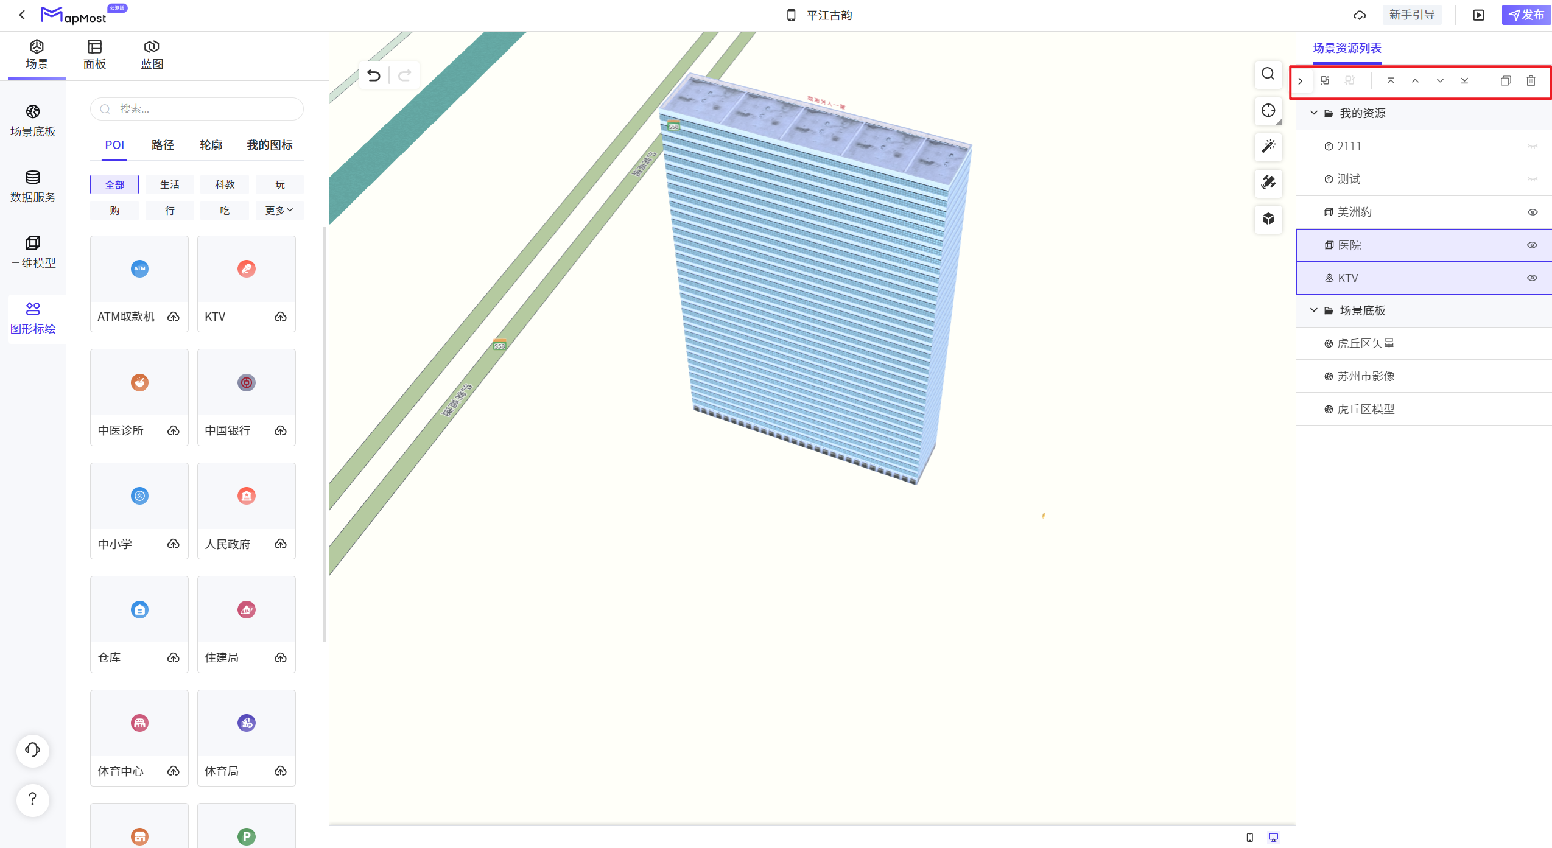
Task: Select the KTV icon card
Action: pos(247,284)
